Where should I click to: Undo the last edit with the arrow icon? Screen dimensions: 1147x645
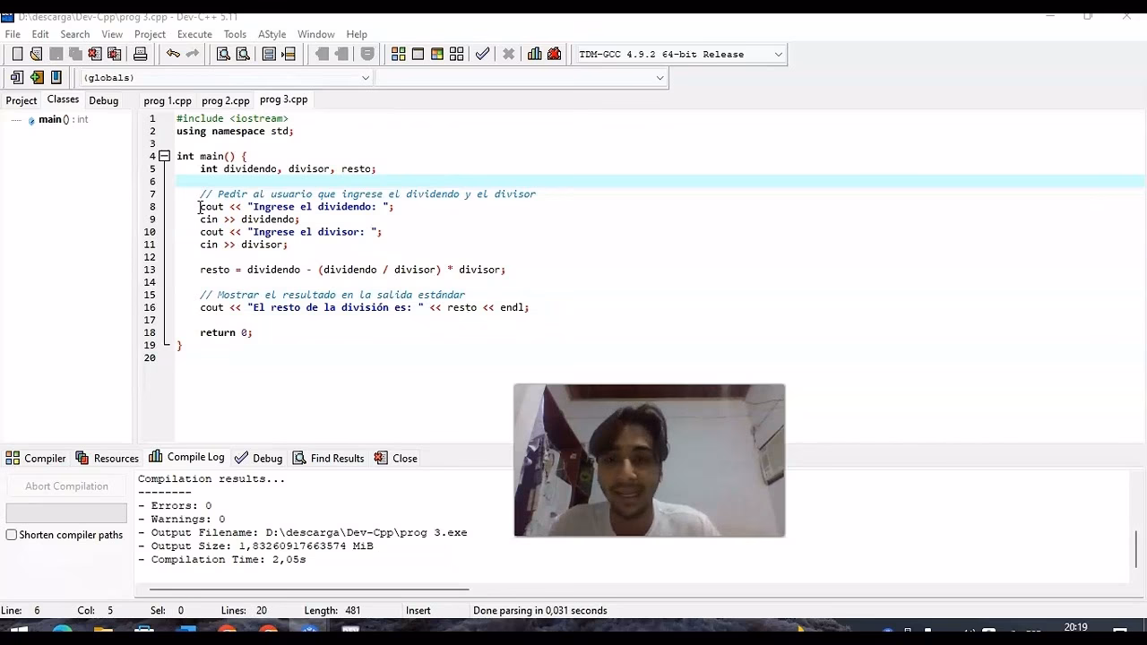[171, 54]
